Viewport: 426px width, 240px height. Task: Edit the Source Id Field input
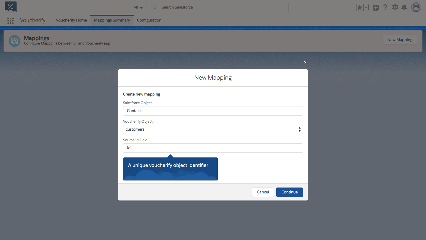[x=213, y=148]
